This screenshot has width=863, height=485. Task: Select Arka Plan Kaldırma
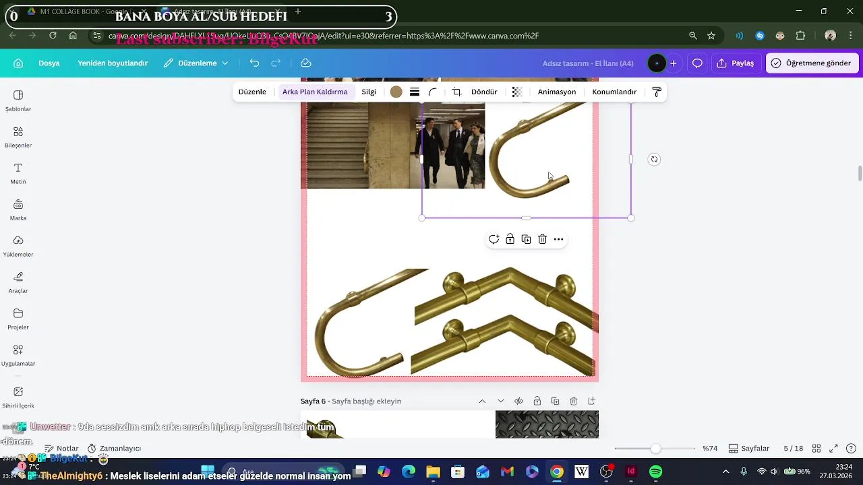pyautogui.click(x=315, y=92)
